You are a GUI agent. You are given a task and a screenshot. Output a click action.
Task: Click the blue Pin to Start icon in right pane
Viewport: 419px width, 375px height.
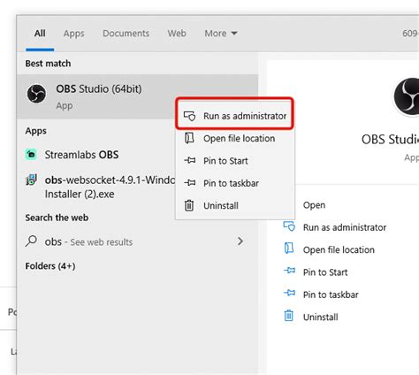[x=289, y=271]
